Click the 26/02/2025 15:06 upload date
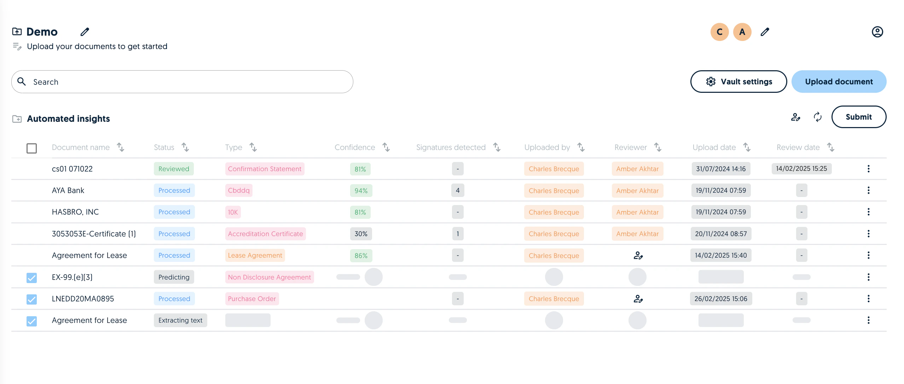Image resolution: width=904 pixels, height=384 pixels. [721, 299]
